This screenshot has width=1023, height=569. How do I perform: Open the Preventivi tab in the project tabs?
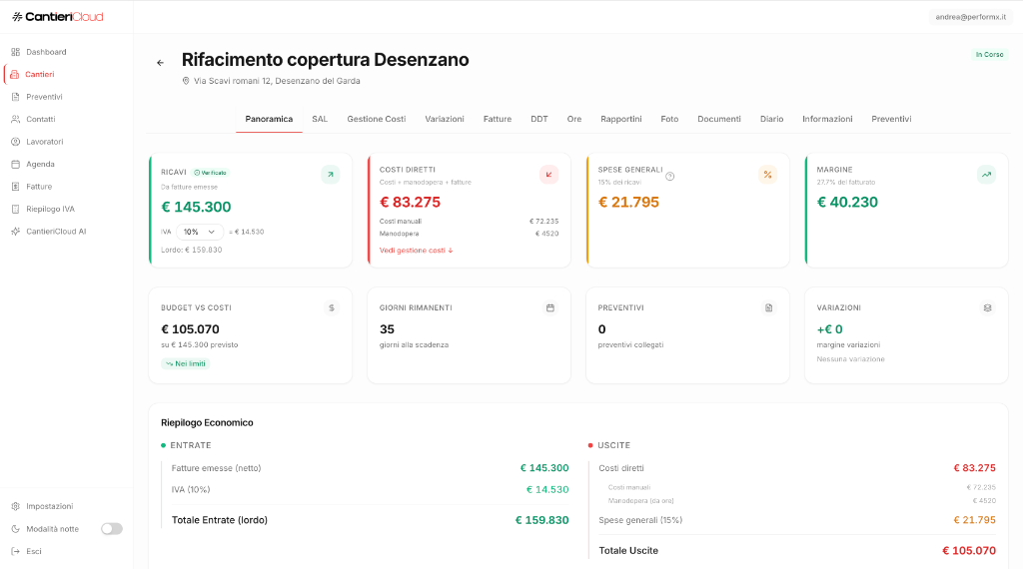(x=891, y=119)
